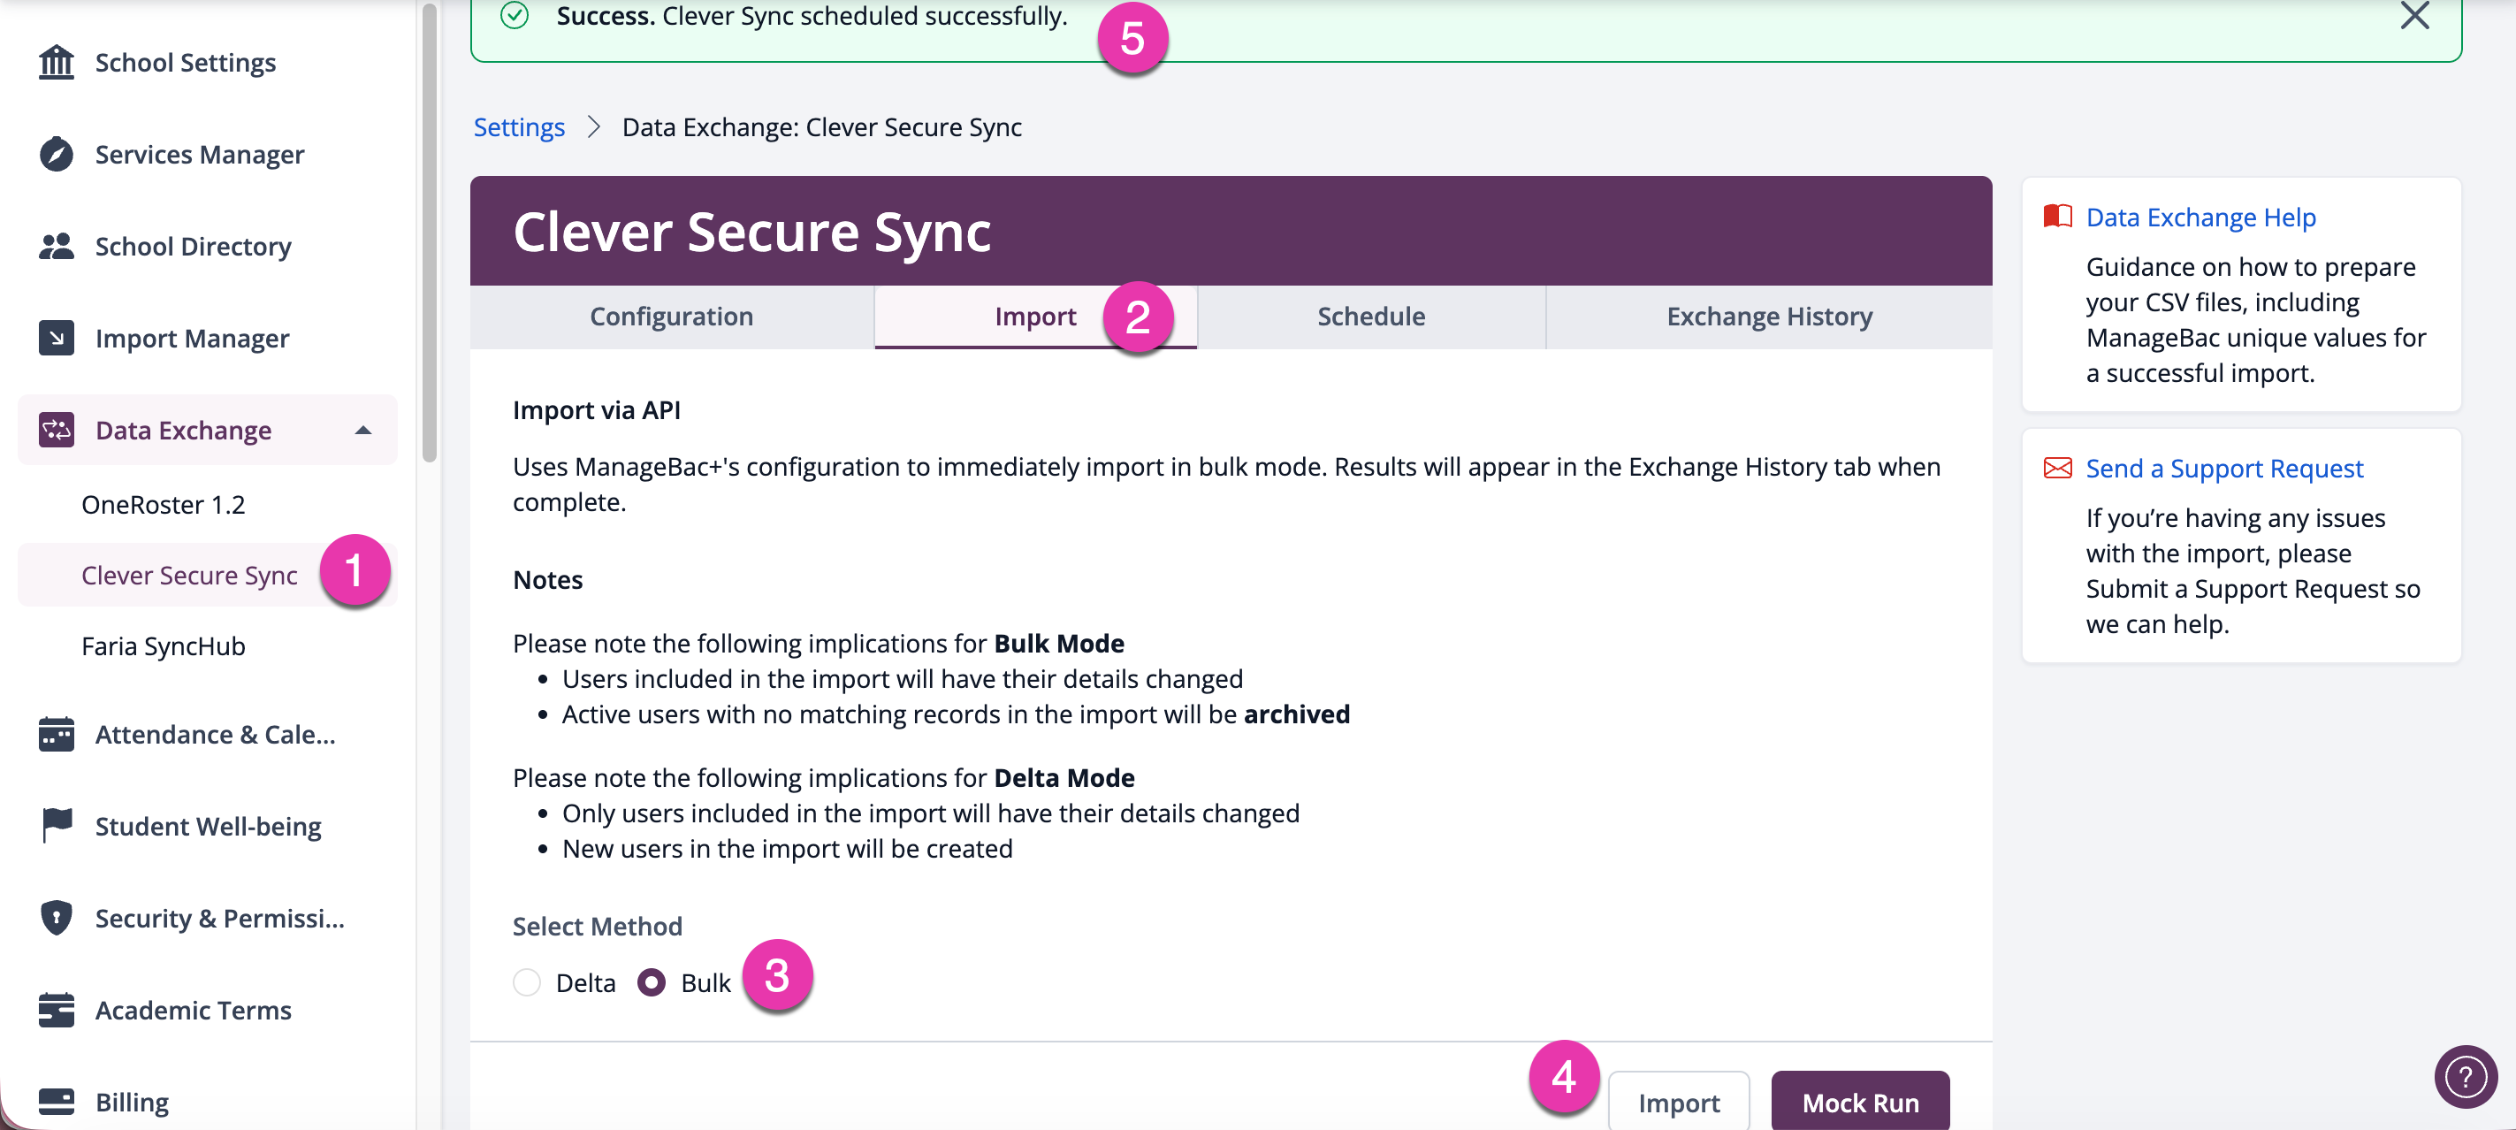This screenshot has height=1130, width=2516.
Task: Start a Mock Run
Action: 1861,1103
